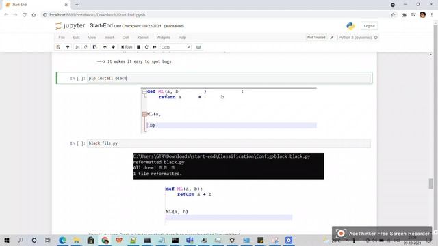Save and checkpoint the notebook
Viewport: 438px width, 246px height.
coord(58,47)
